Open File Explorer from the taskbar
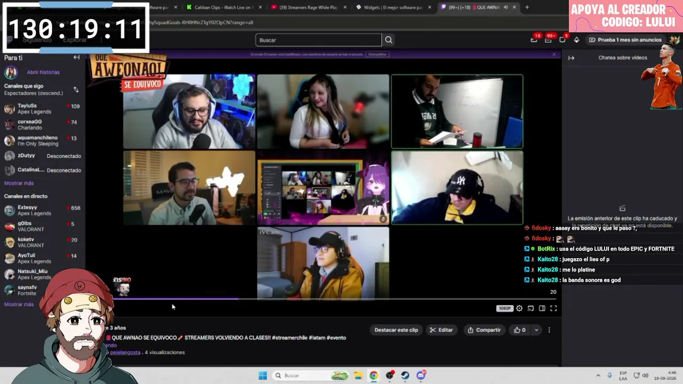Screen dimensions: 683x384 tap(358, 375)
